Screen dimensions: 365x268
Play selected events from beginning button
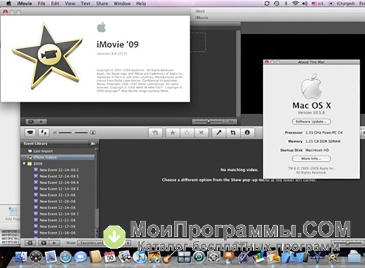(54, 243)
